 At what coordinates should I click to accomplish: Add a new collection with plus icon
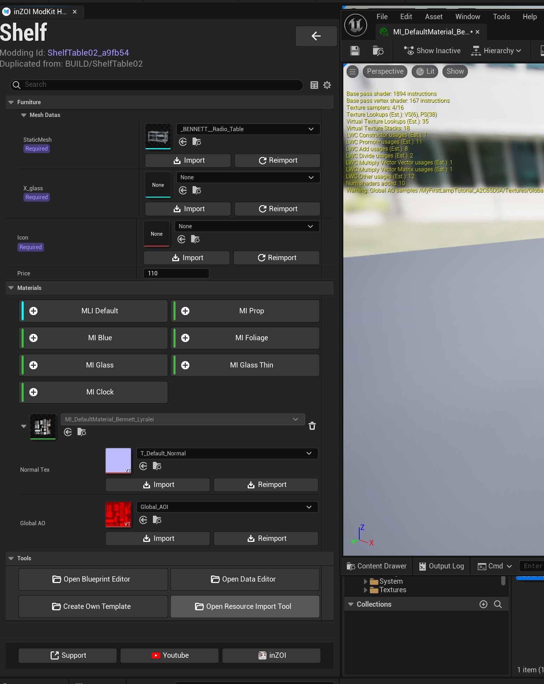(x=483, y=604)
